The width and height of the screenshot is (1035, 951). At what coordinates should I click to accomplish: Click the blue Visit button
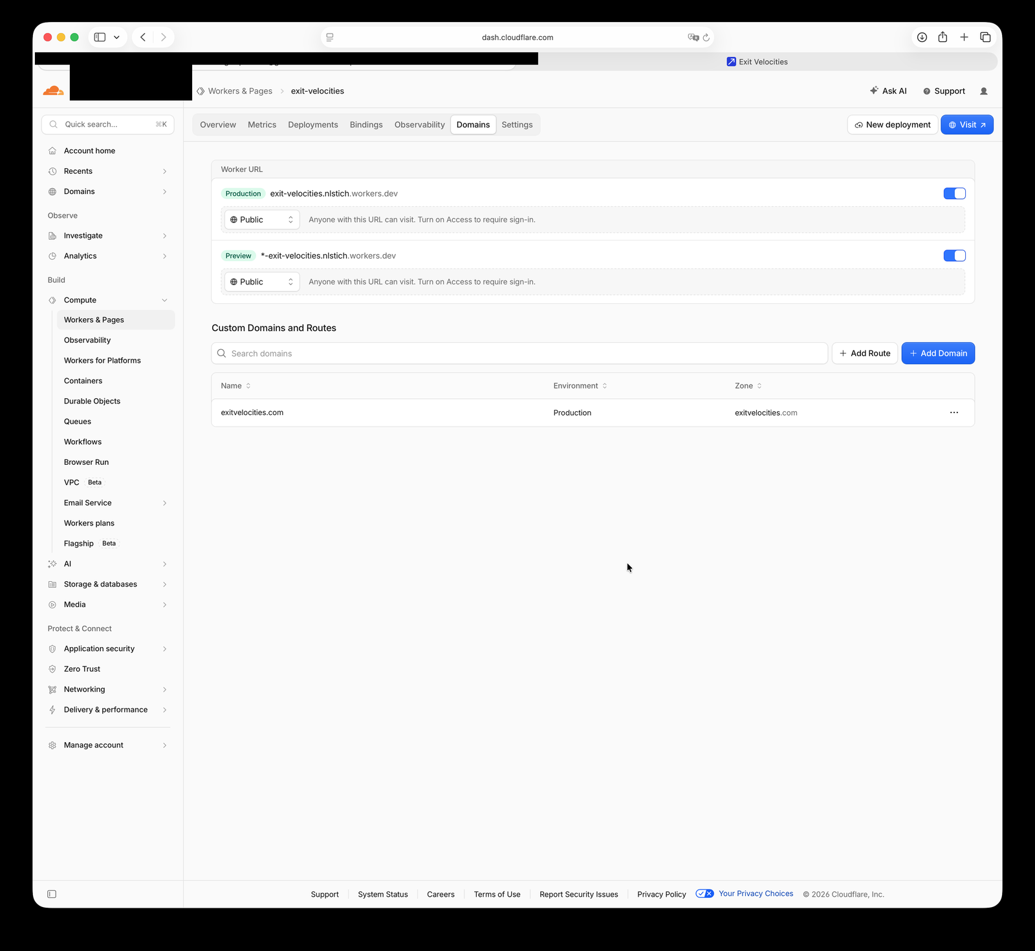pyautogui.click(x=967, y=125)
